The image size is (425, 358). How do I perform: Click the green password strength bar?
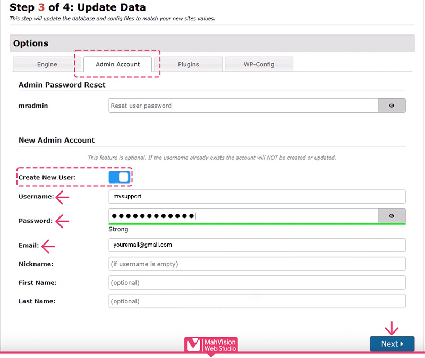coord(257,224)
